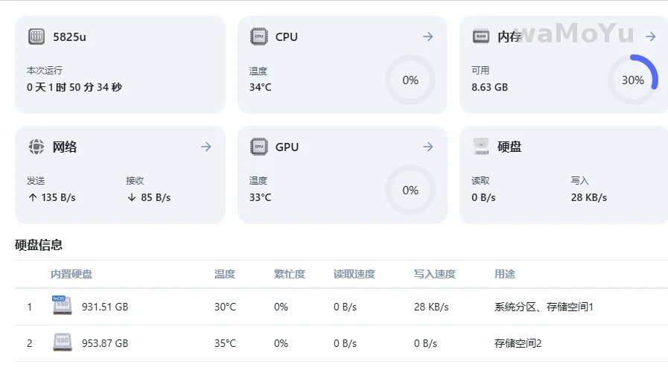The image size is (668, 367).
Task: Click the 5825u device chip icon
Action: (36, 36)
